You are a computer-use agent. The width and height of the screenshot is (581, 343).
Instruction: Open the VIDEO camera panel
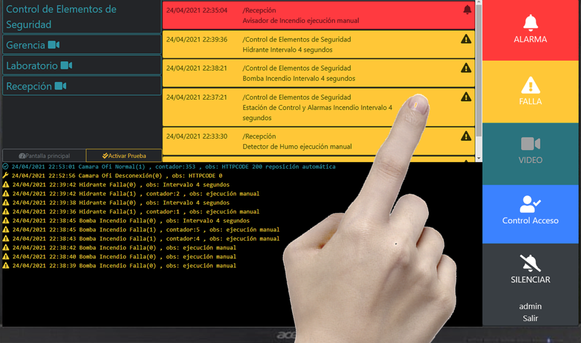(530, 154)
